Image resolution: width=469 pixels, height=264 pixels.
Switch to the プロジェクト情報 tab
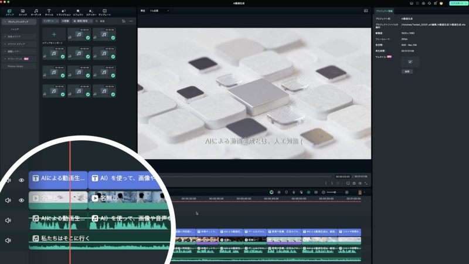coord(384,11)
